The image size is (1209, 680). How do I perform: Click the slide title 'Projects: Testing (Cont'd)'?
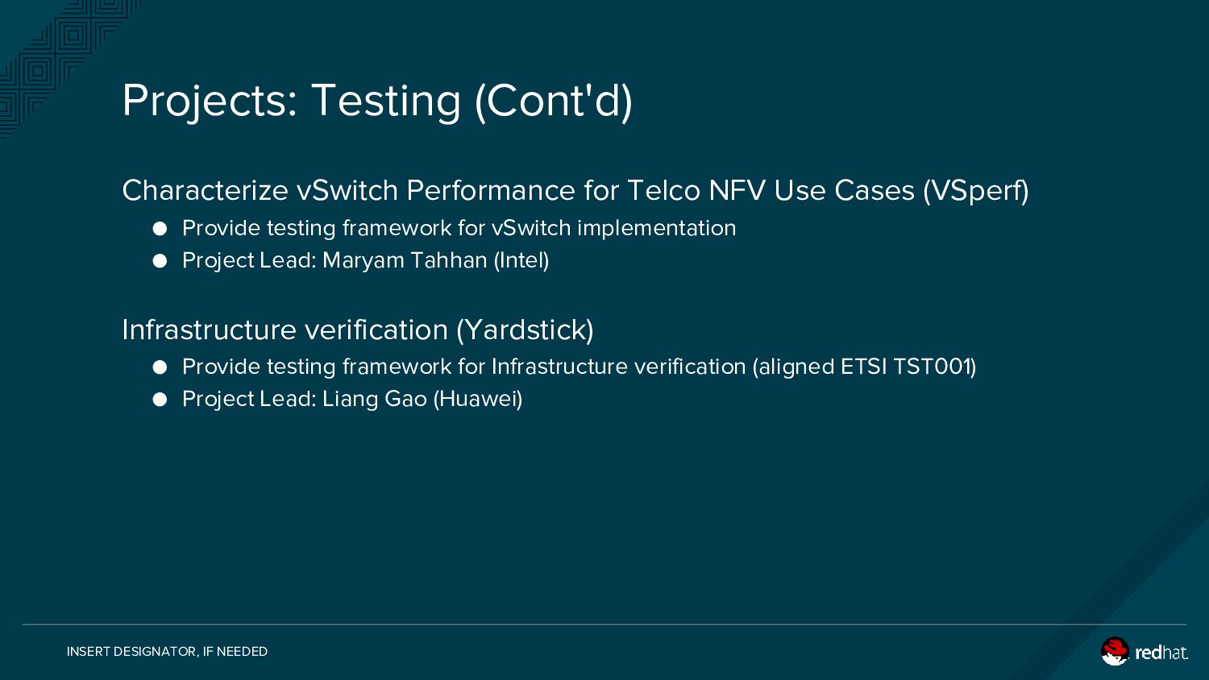(x=377, y=101)
